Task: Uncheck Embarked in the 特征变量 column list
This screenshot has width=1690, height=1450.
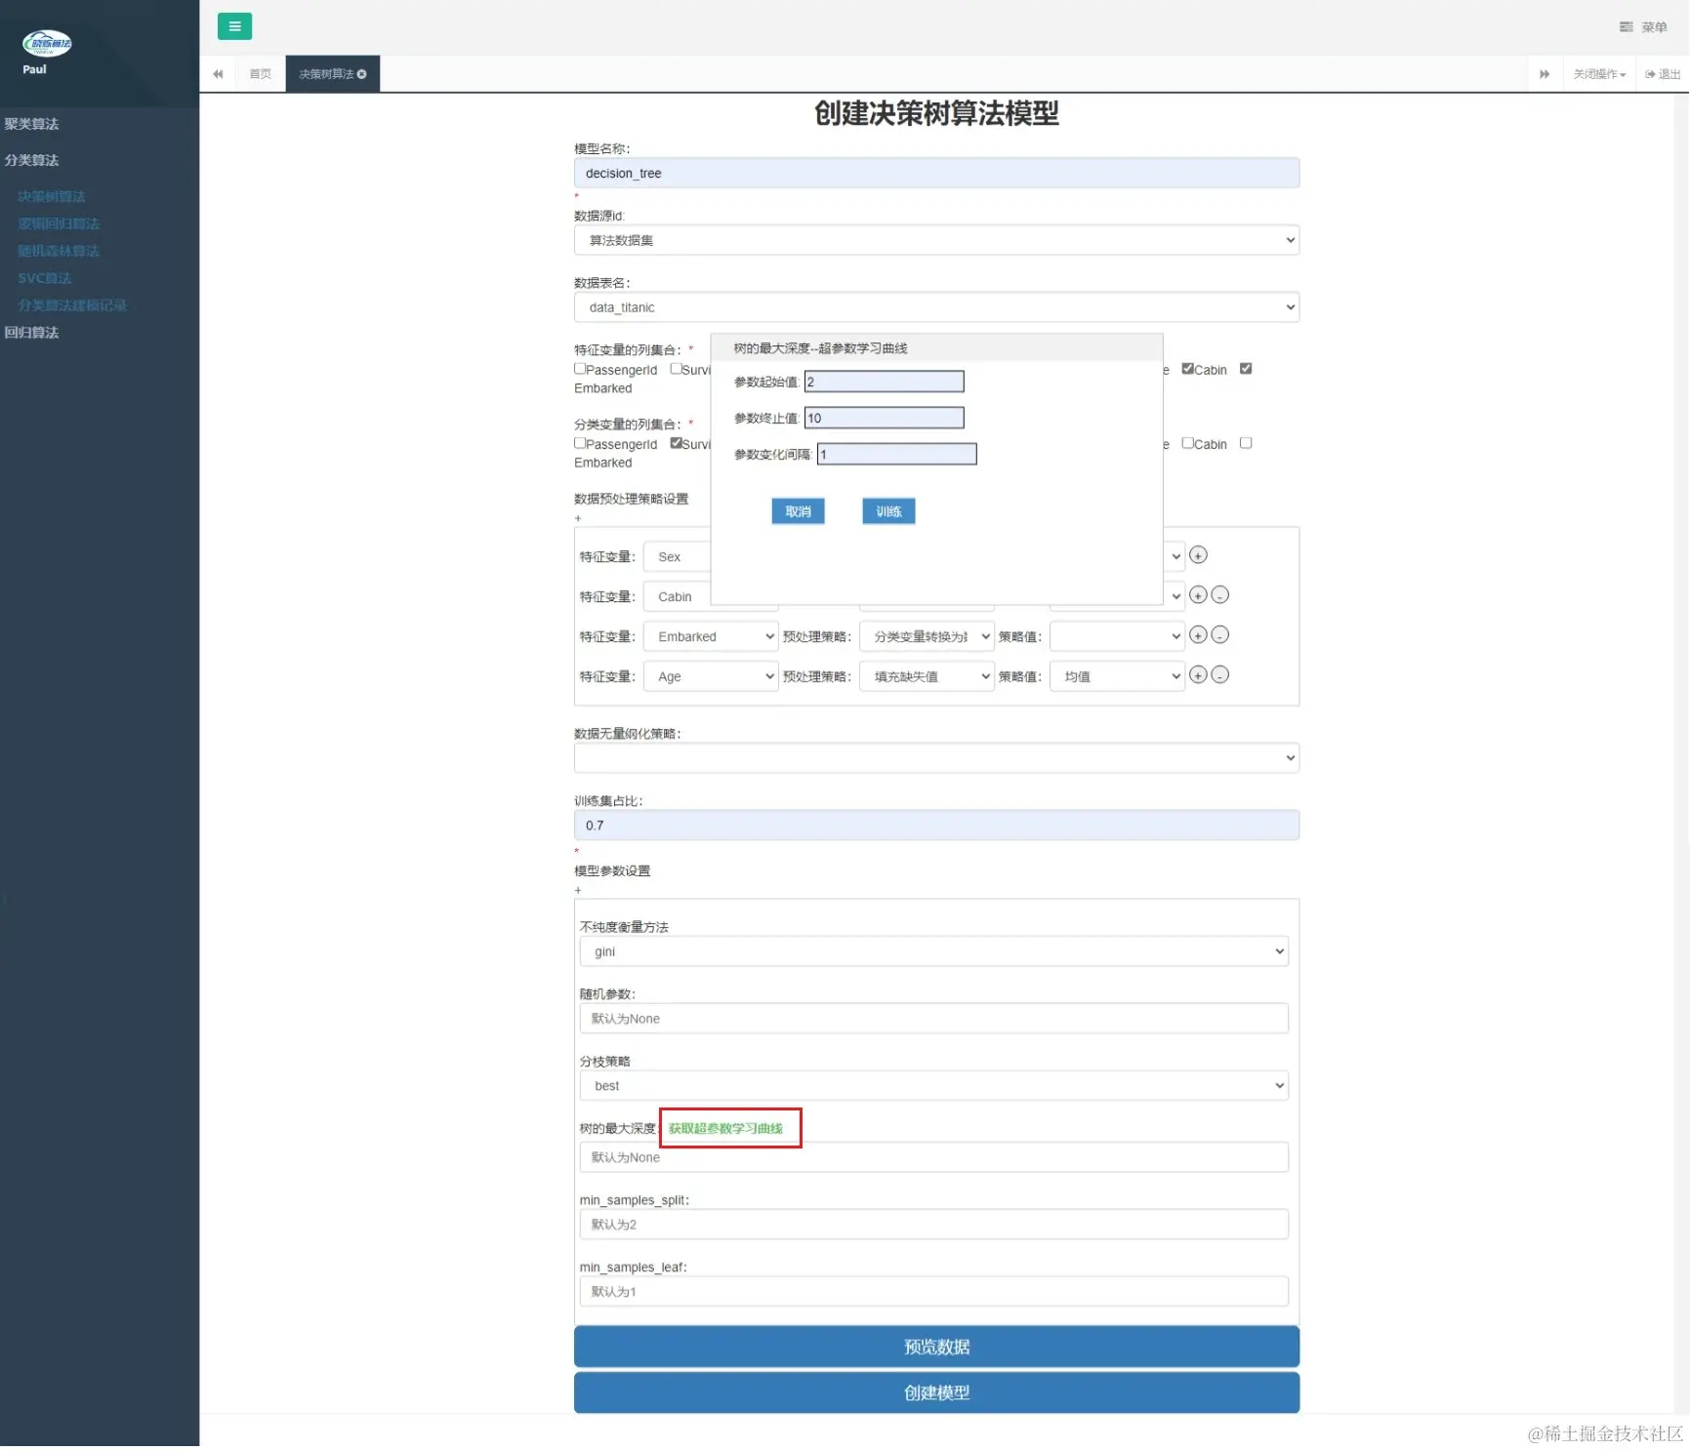Action: 1246,369
